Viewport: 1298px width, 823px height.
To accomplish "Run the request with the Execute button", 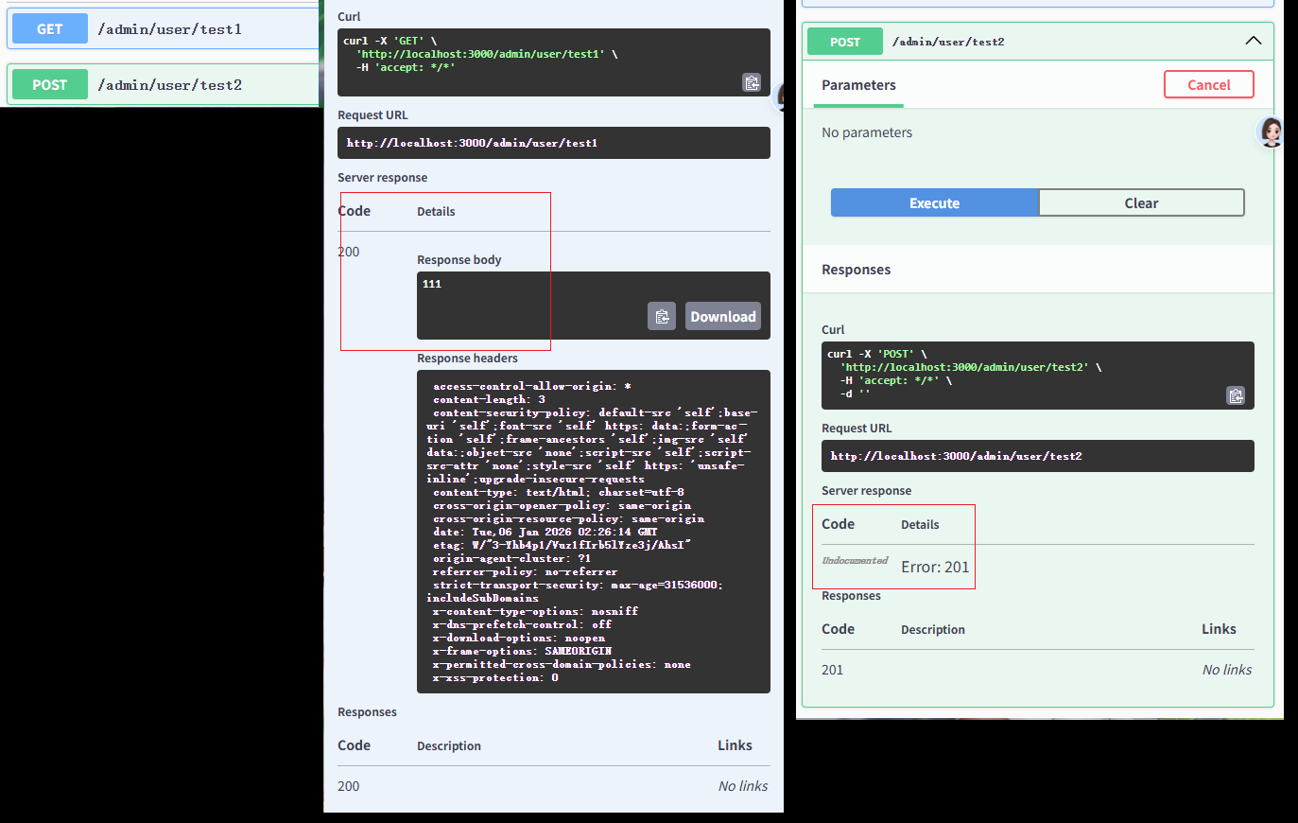I will [x=934, y=203].
